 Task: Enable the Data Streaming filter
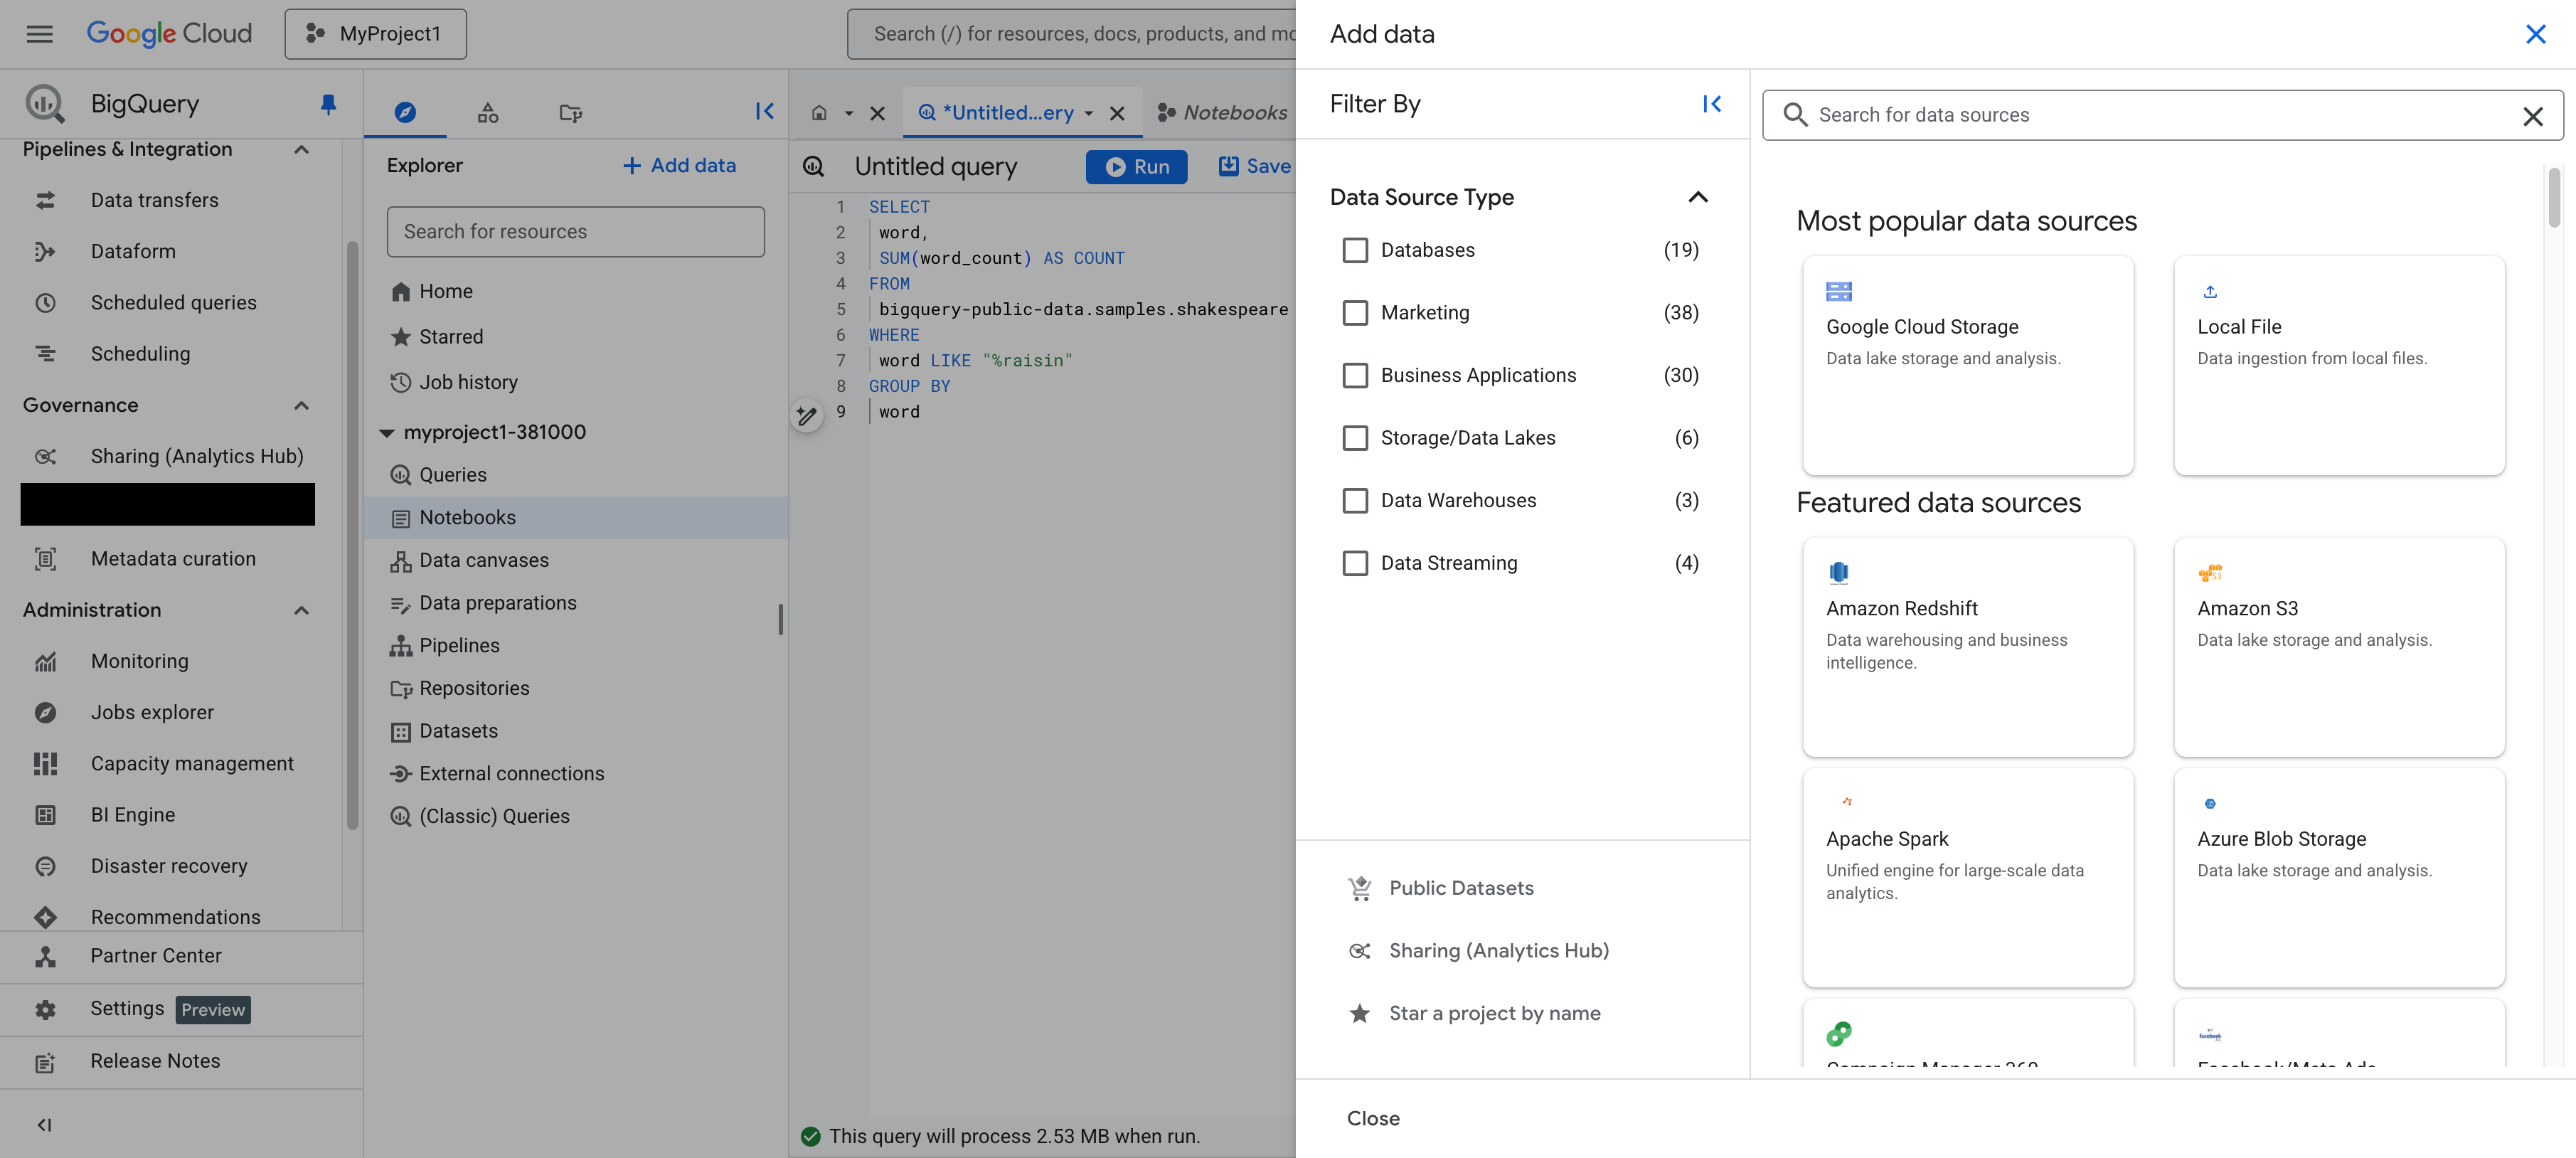pyautogui.click(x=1355, y=562)
